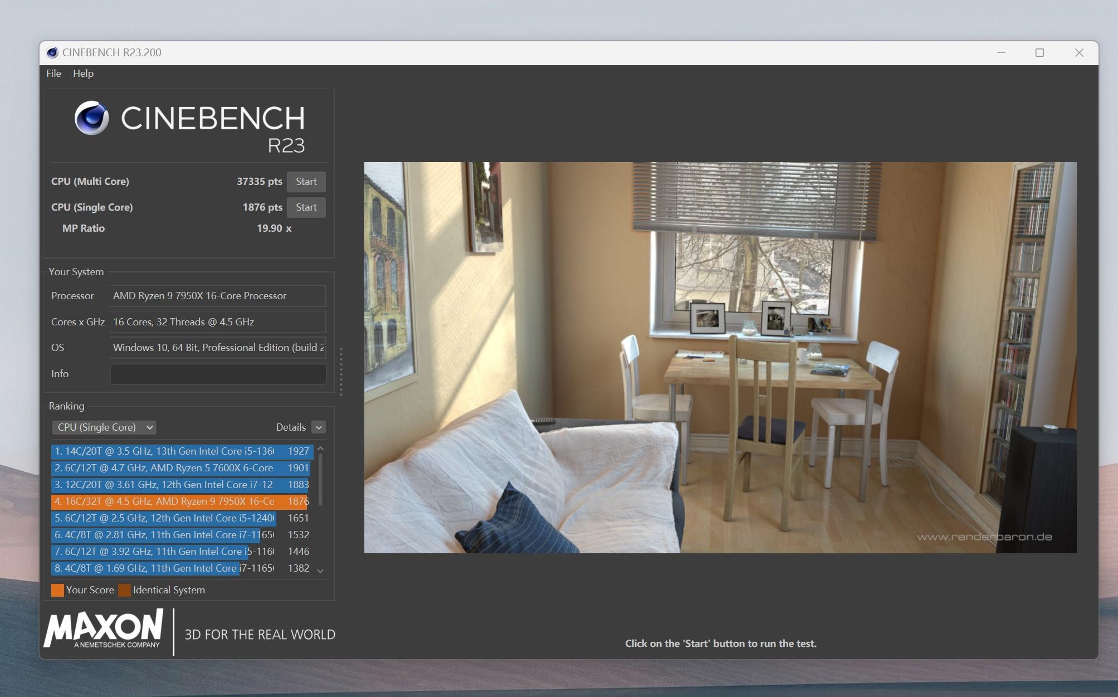Click the Cinebench title bar app icon
Screen dimensions: 1118x697
pos(52,52)
